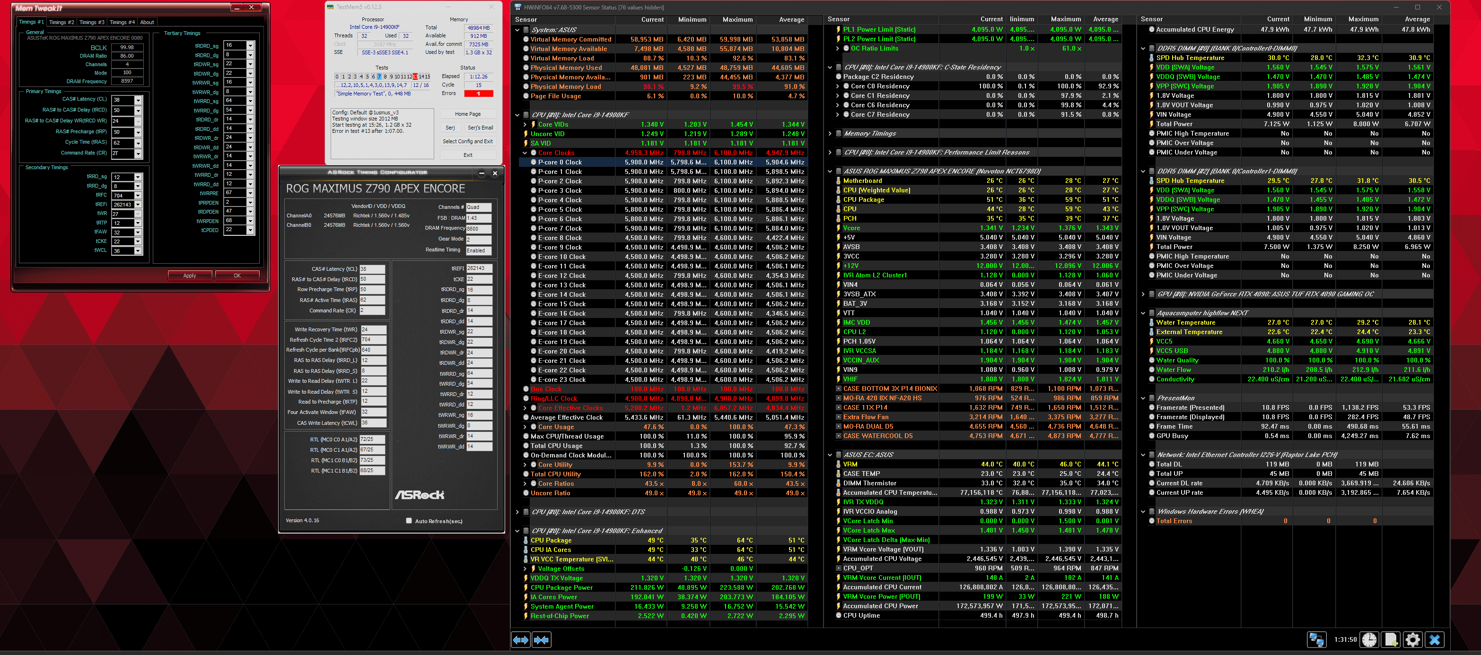Click red test 13 box in TestMem5
The image size is (1481, 655).
click(x=414, y=77)
